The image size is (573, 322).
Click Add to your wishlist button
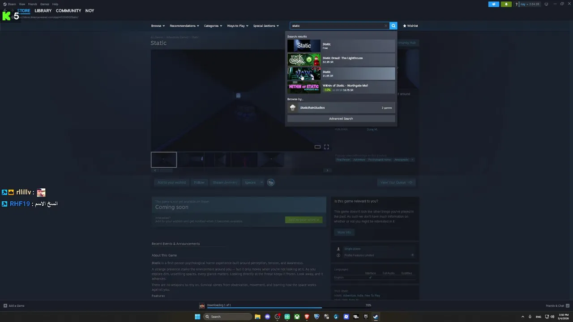pos(171,182)
